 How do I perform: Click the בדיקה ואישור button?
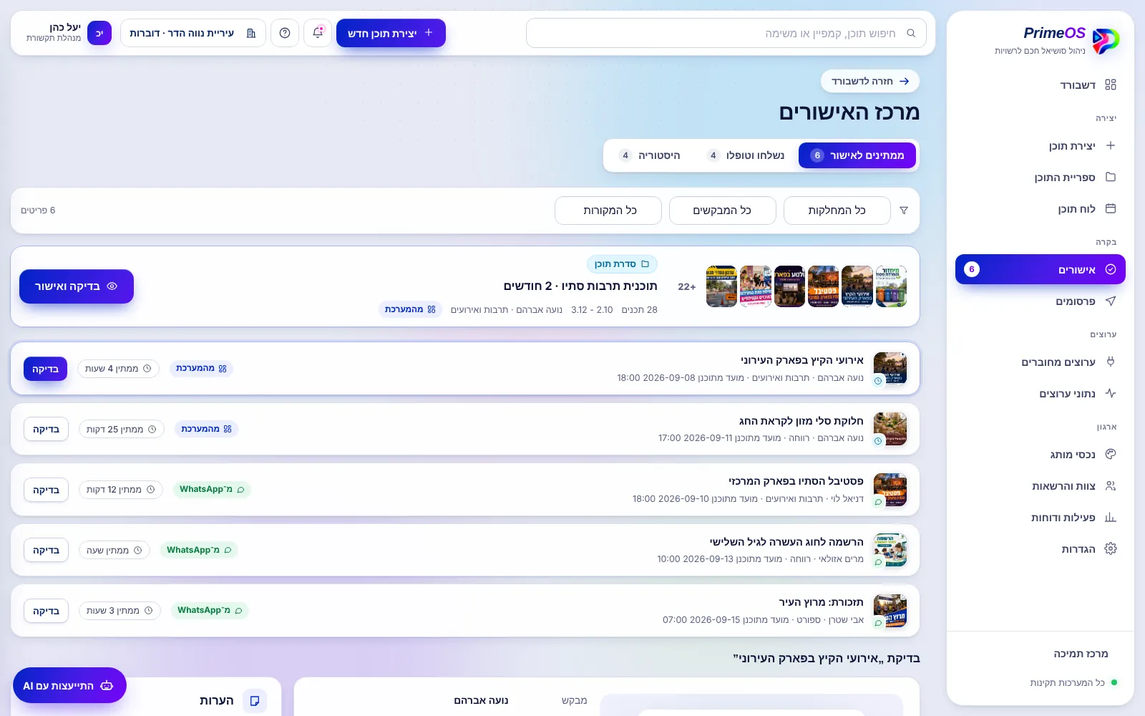pyautogui.click(x=77, y=286)
